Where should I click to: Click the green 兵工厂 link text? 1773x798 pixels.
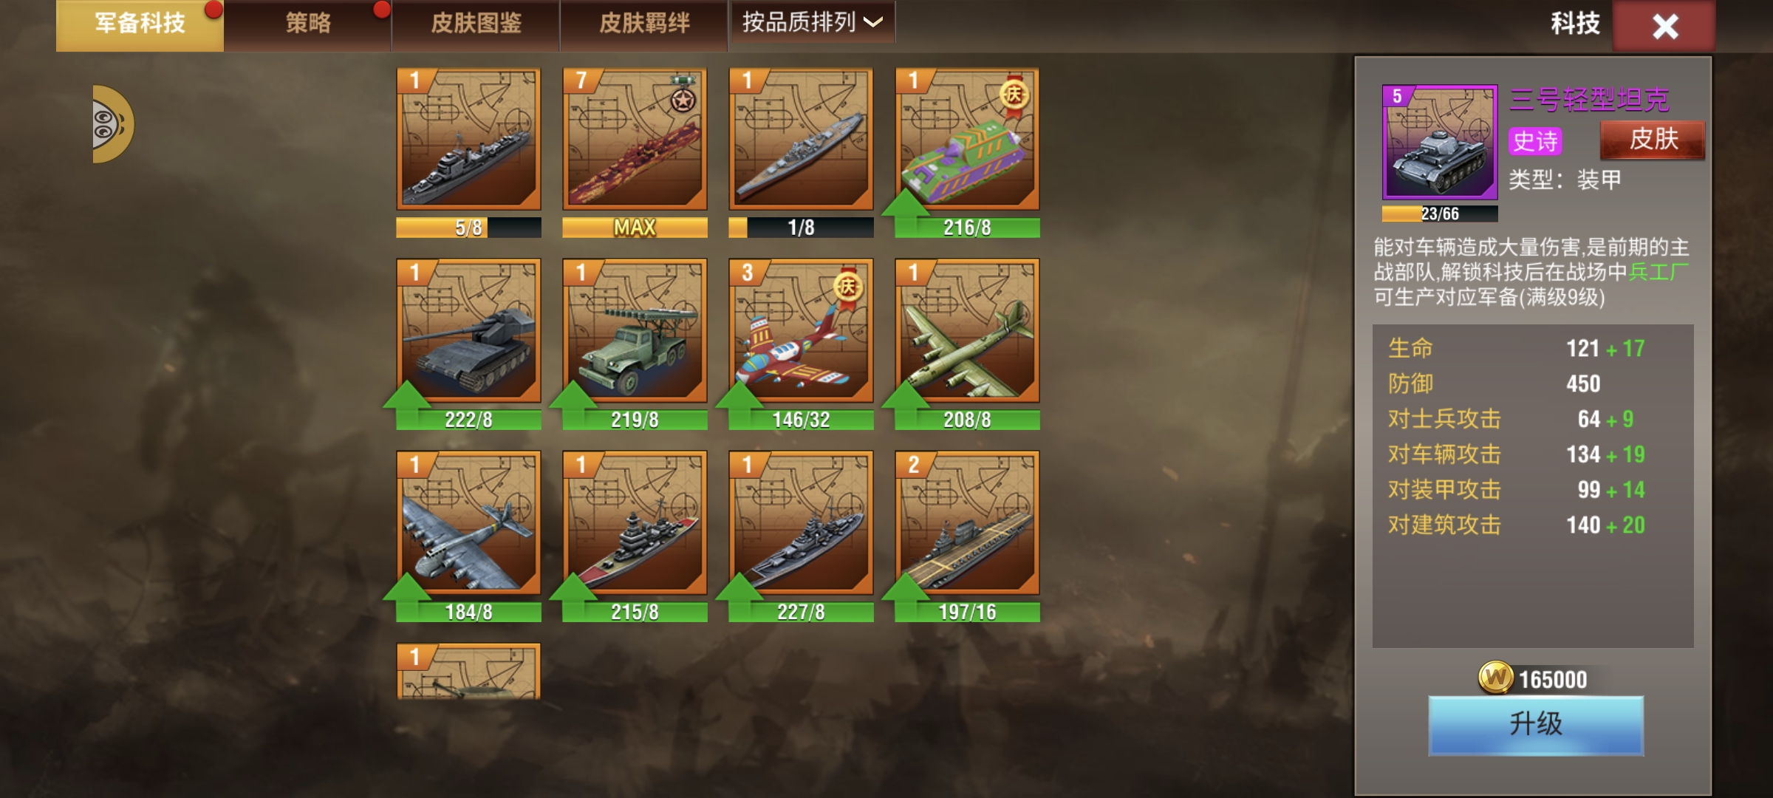[x=1658, y=272]
